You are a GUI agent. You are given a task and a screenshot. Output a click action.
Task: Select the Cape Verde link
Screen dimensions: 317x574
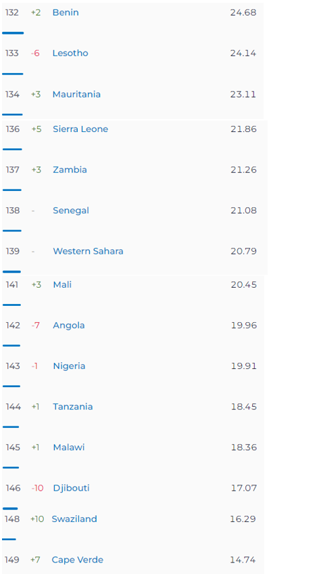(x=78, y=560)
